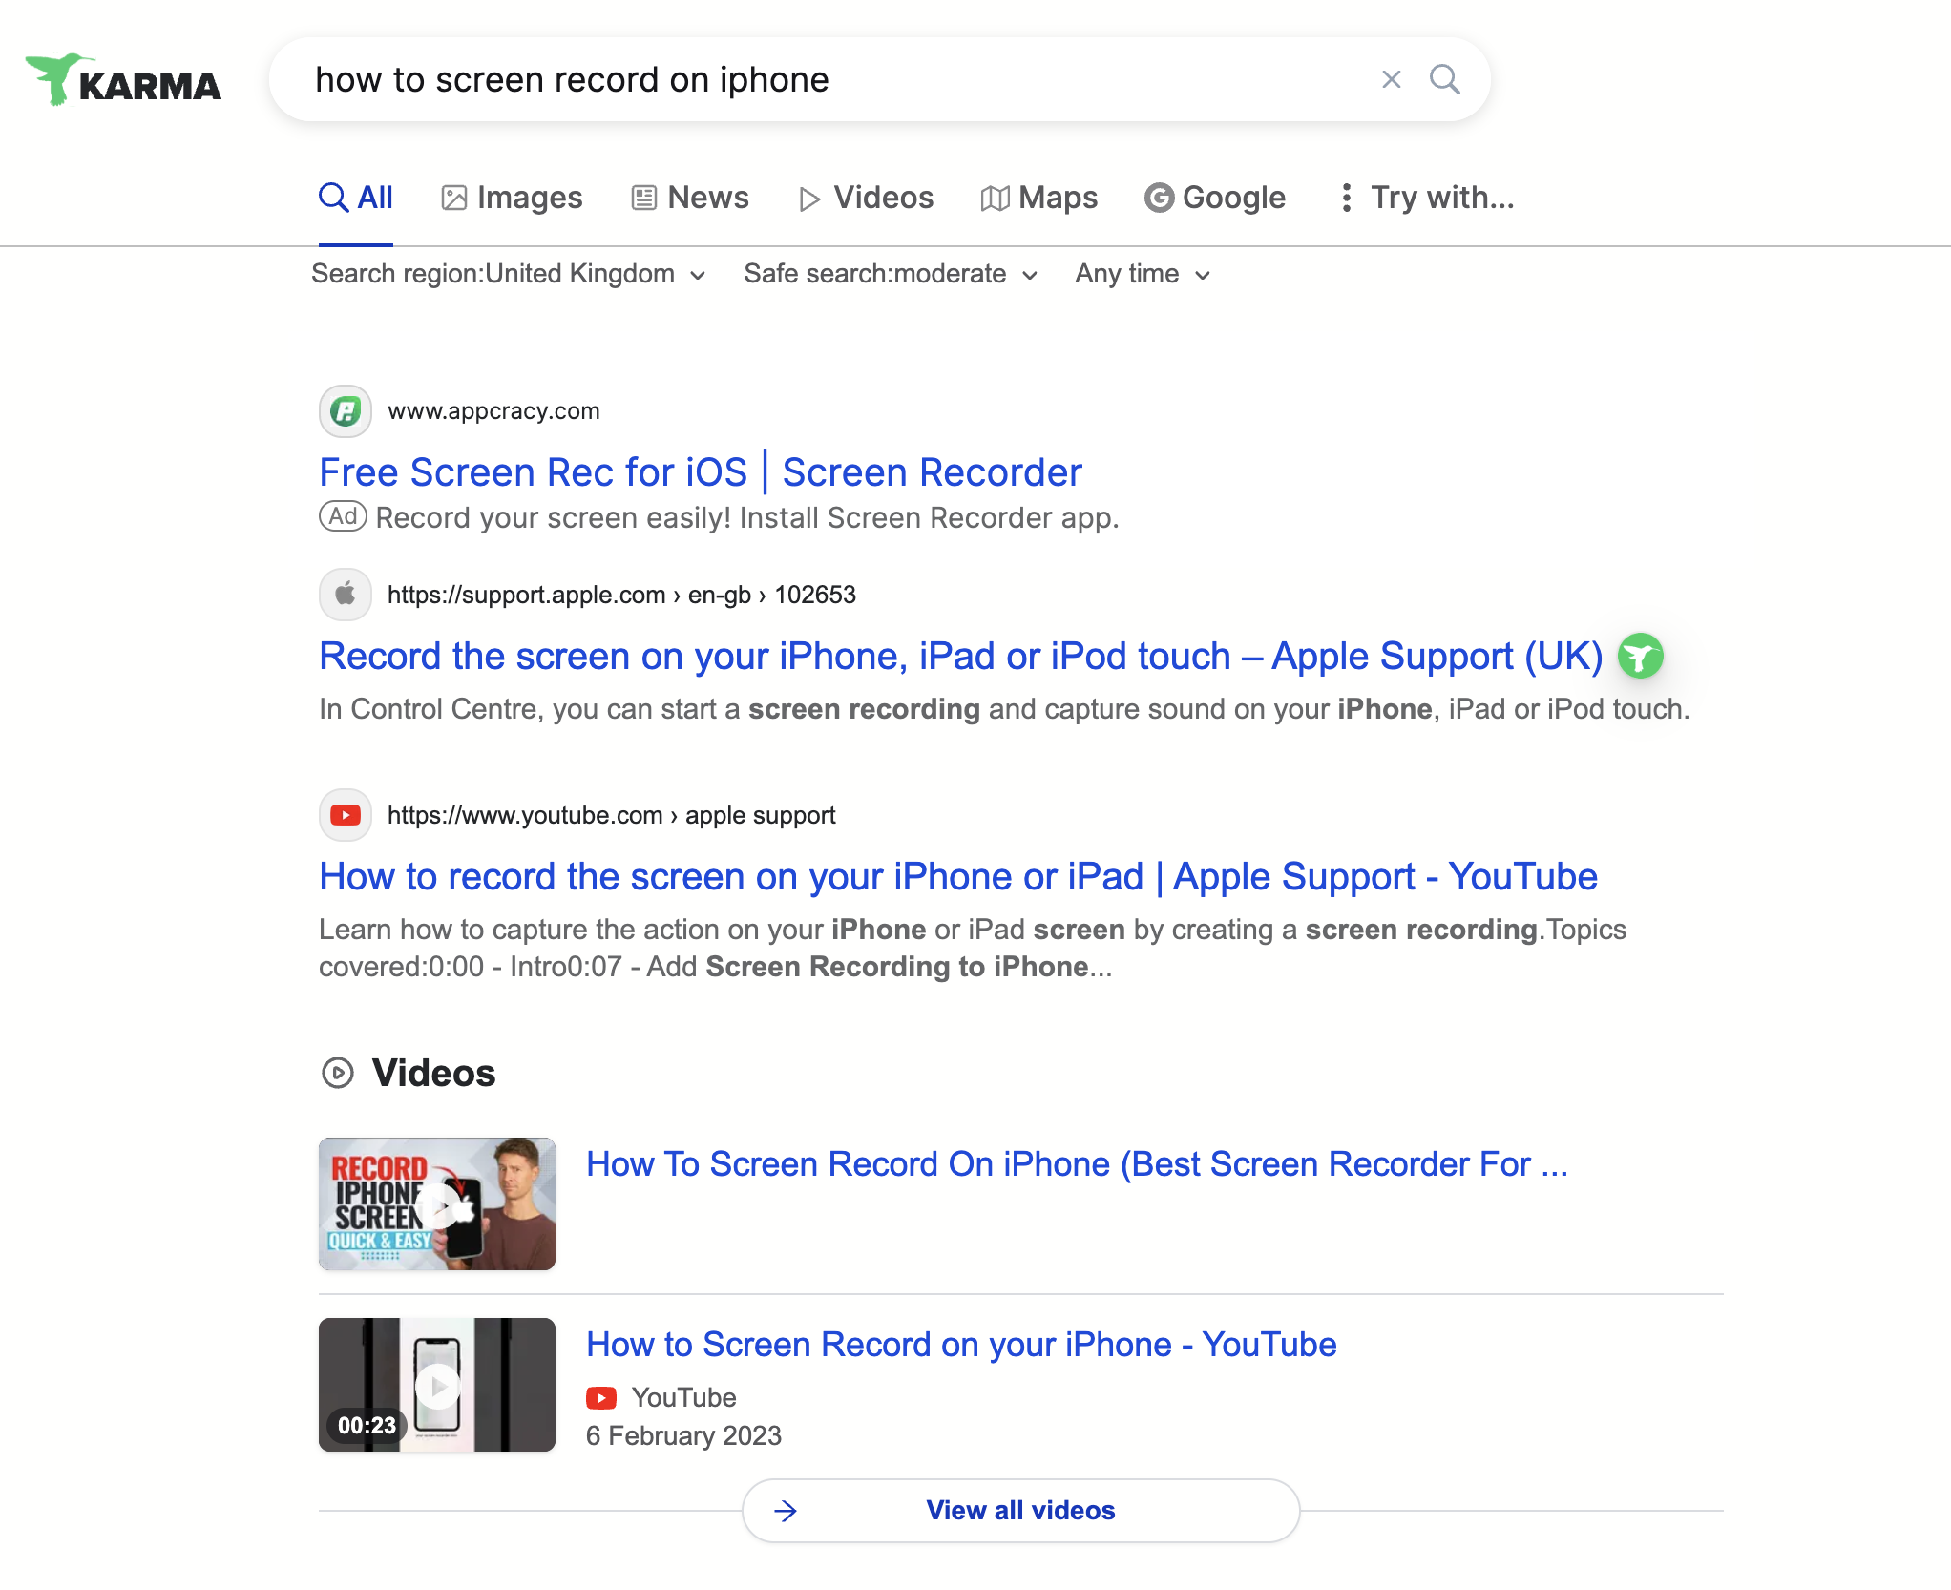Search with Google instead
1951x1590 pixels.
coord(1215,198)
